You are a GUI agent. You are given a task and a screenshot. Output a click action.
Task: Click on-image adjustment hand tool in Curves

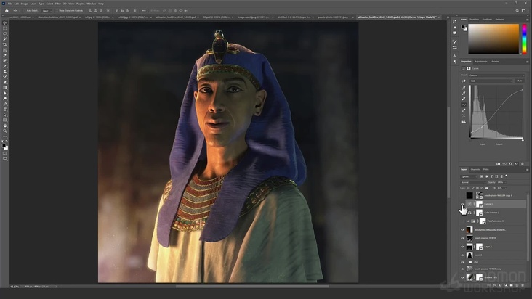point(464,81)
